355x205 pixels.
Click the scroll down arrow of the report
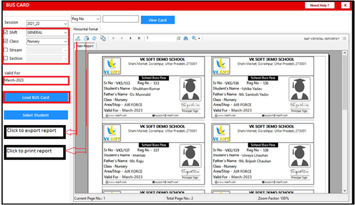344,191
